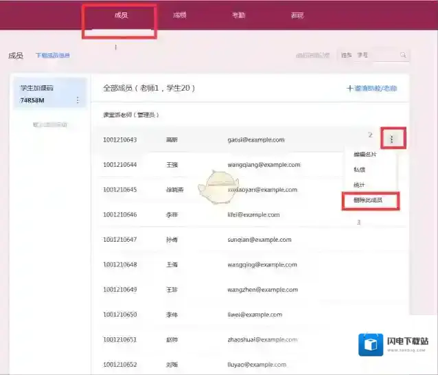The width and height of the screenshot is (438, 375).
Task: Click the plus icon for 邀请助教/老师
Action: click(350, 89)
